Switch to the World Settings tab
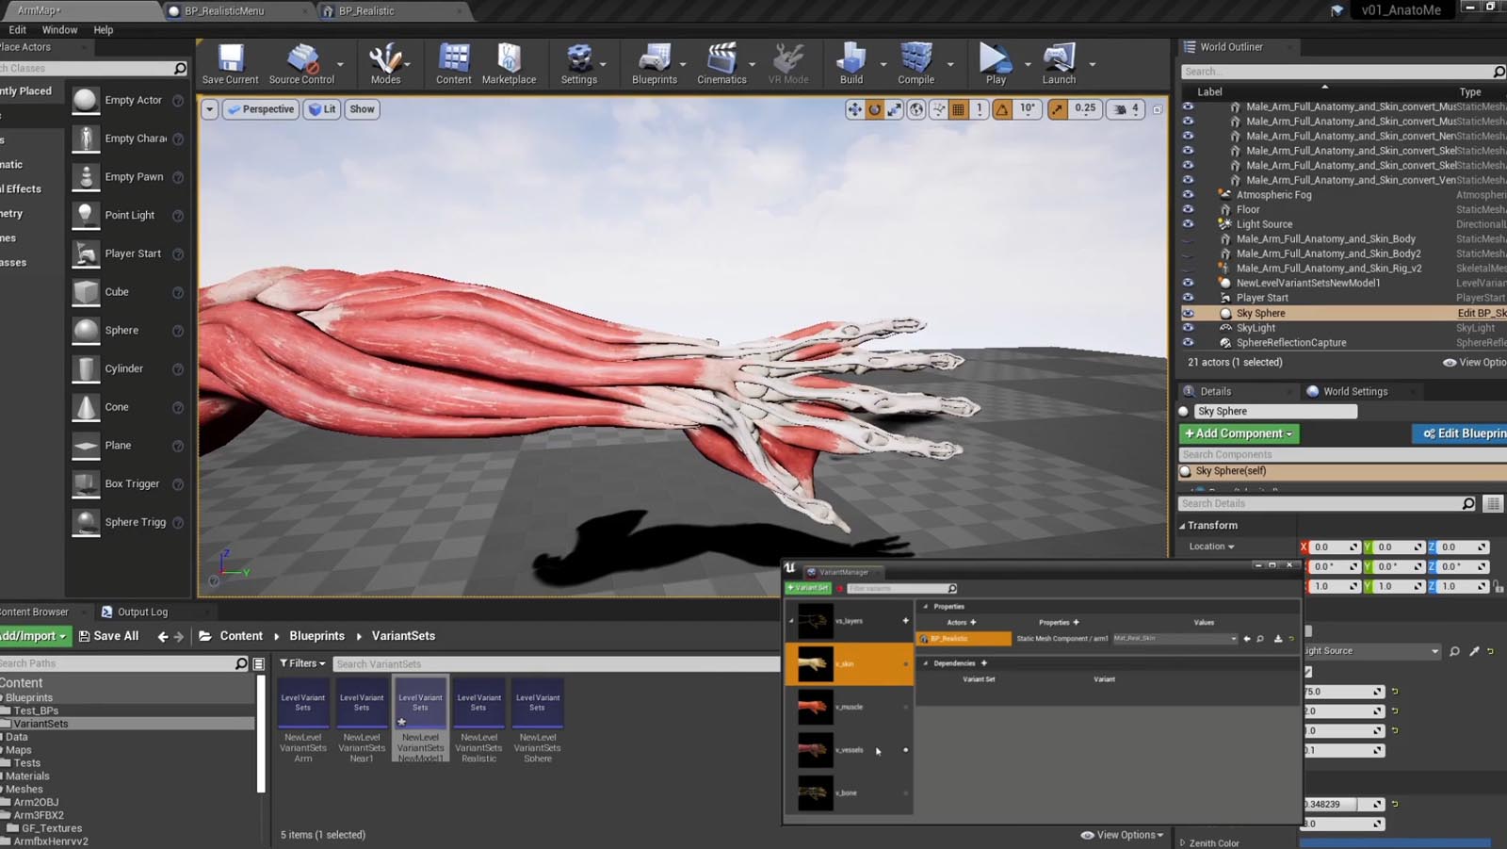Image resolution: width=1507 pixels, height=849 pixels. 1354,391
